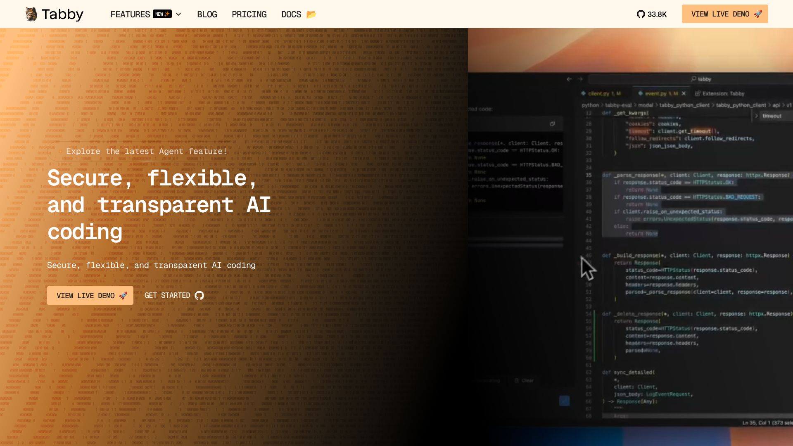The image size is (793, 446).
Task: Click the hero View Live Demo button
Action: 90,295
